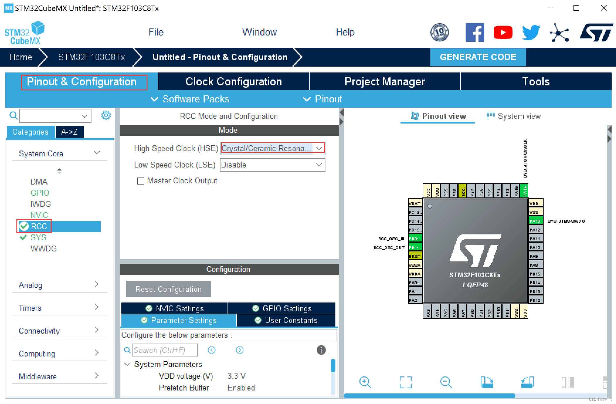Select the PD0 RCC_OSC_IN pin

click(x=415, y=239)
